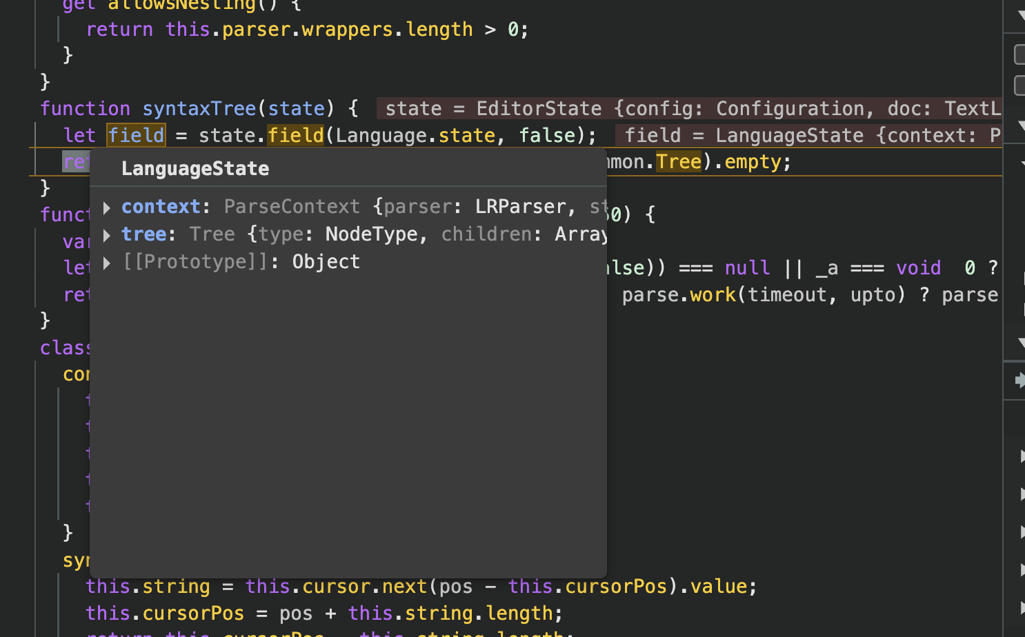Toggle the lower checkbox in debugger sidebar
Viewport: 1025px width, 637px height.
coord(1020,85)
